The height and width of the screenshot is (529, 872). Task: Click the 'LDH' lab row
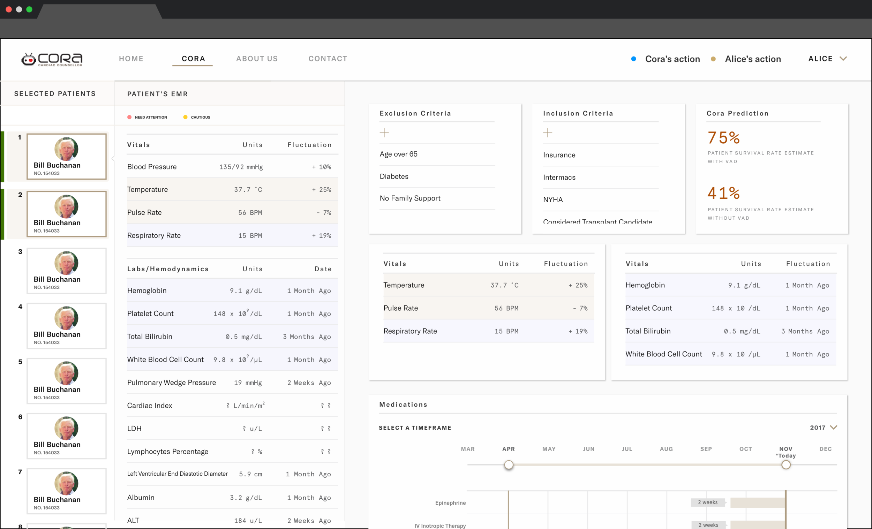(x=232, y=429)
